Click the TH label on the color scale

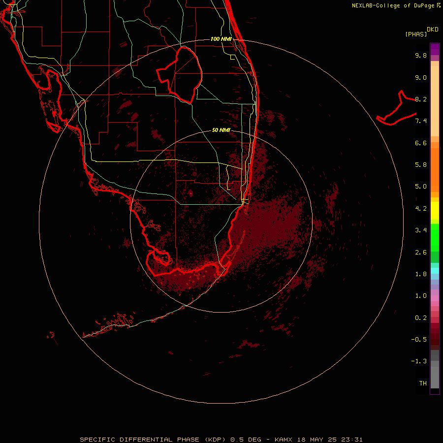click(423, 383)
